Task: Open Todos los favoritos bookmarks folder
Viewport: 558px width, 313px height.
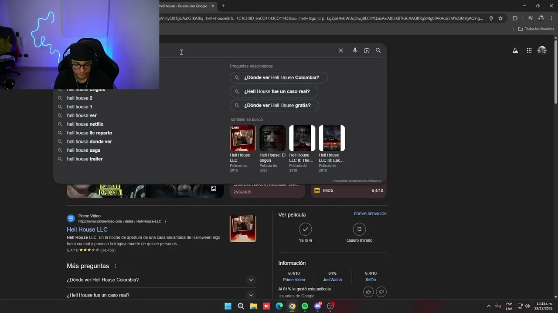Action: [x=536, y=29]
